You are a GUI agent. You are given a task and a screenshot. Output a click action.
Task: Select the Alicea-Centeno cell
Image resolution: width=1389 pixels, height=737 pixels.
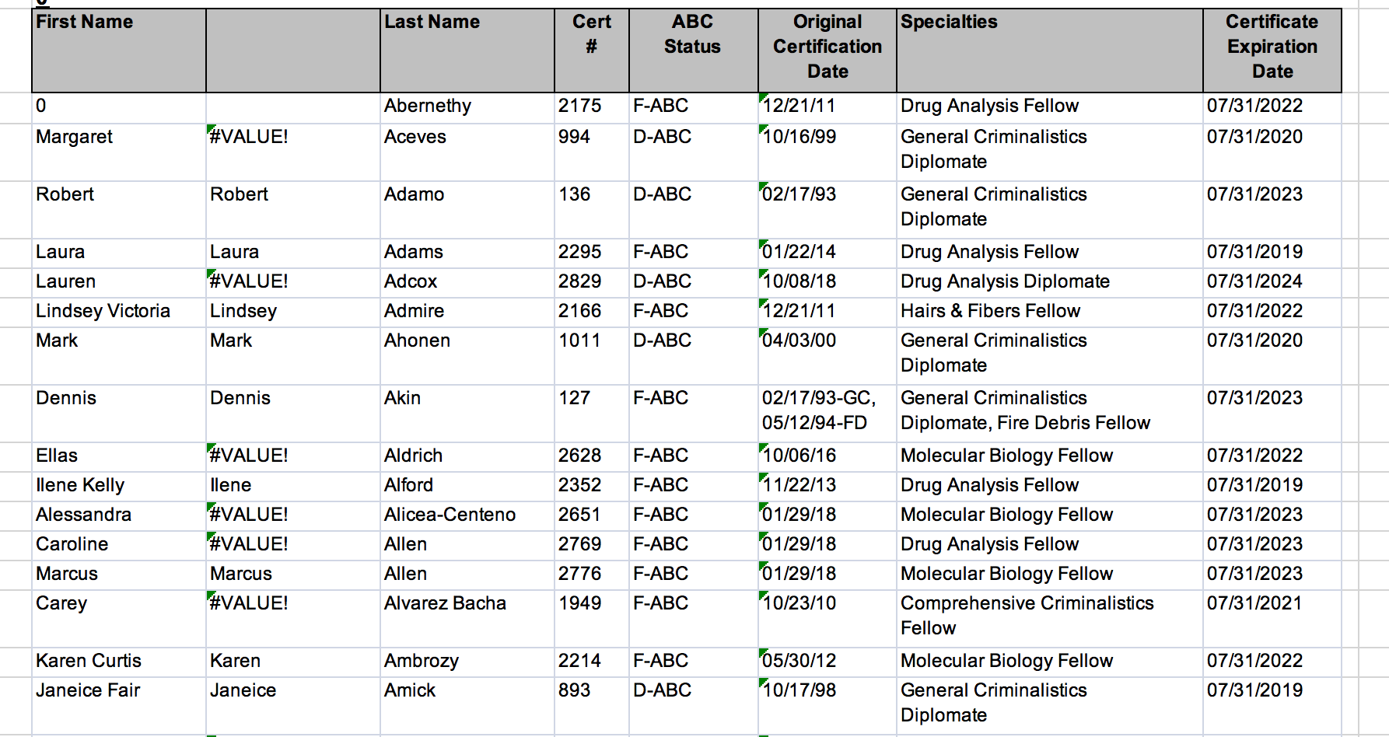[x=467, y=516]
